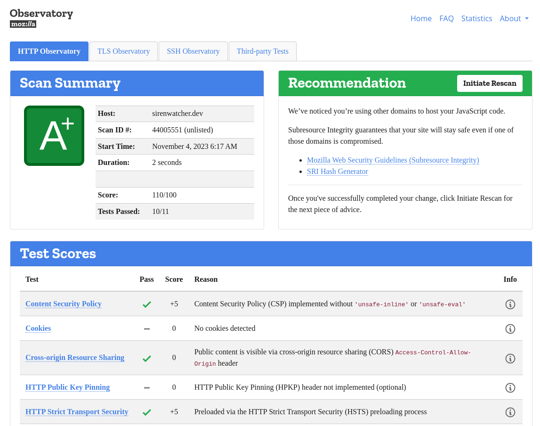Viewport: 540px width, 426px height.
Task: Show info for HTTP Public Key Pinning
Action: tap(510, 388)
